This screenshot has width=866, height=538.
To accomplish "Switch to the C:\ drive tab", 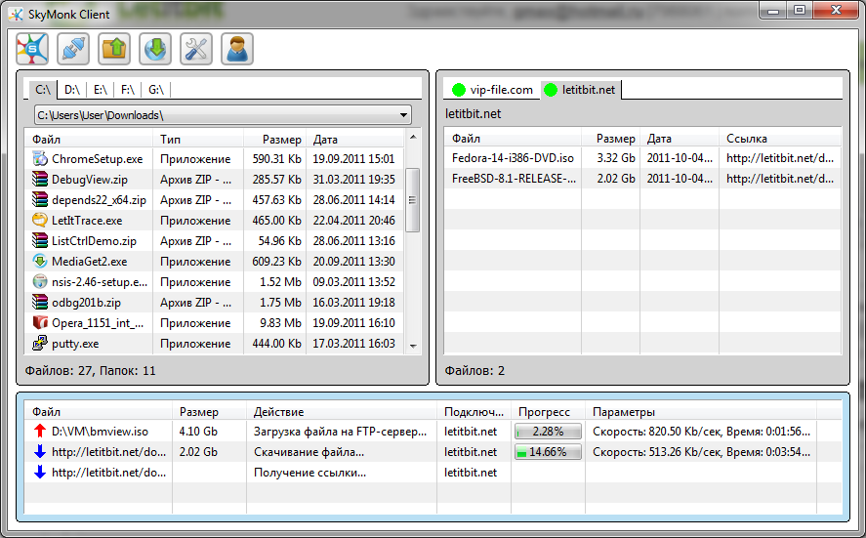I will point(43,90).
